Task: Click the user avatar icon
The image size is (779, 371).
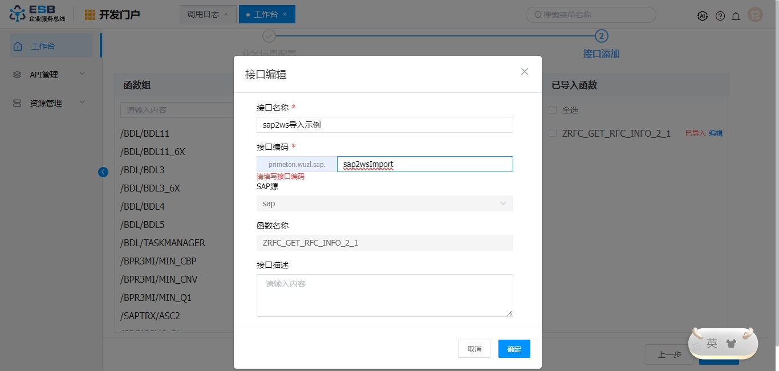Action: [755, 15]
